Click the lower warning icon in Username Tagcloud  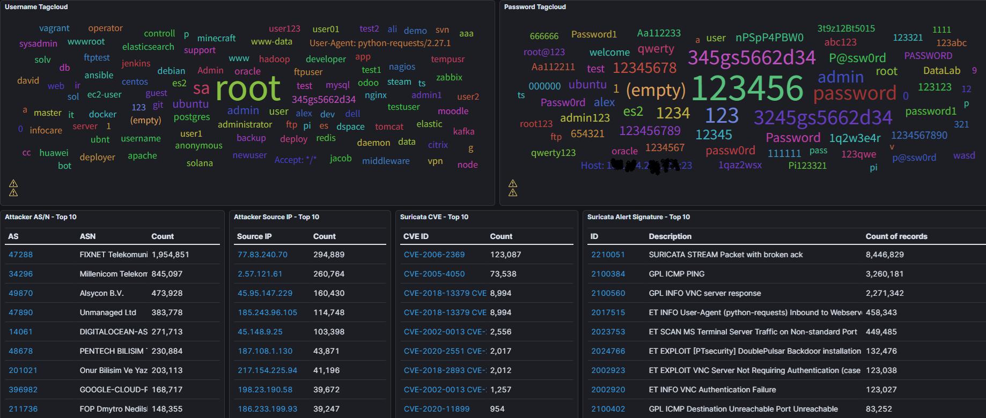pos(13,192)
